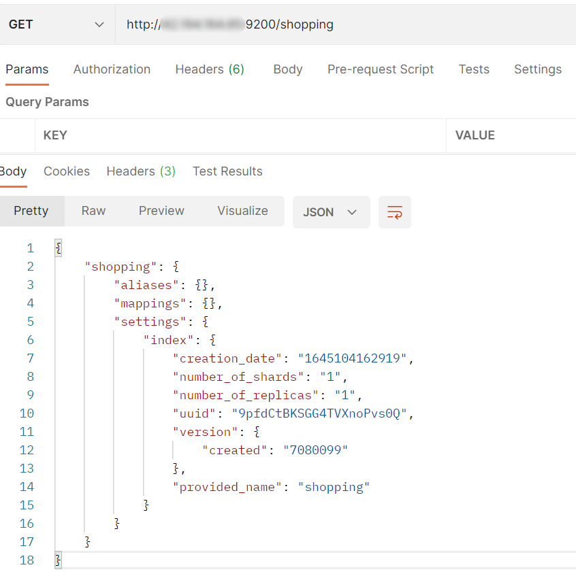
Task: Open the response Cookies tab
Action: pyautogui.click(x=67, y=171)
